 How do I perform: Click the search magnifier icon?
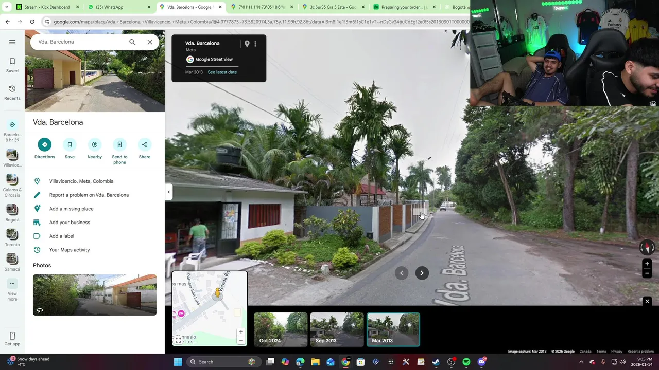pyautogui.click(x=132, y=42)
